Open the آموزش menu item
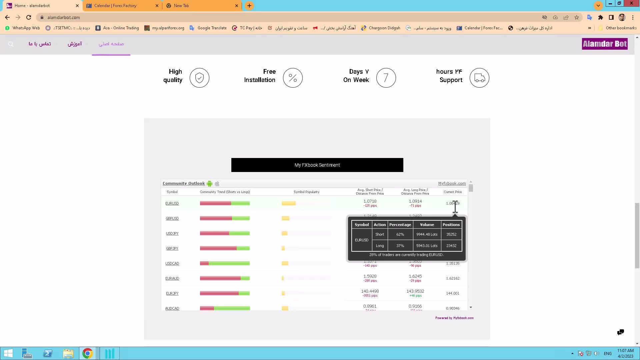Image resolution: width=640 pixels, height=360 pixels. pos(75,44)
